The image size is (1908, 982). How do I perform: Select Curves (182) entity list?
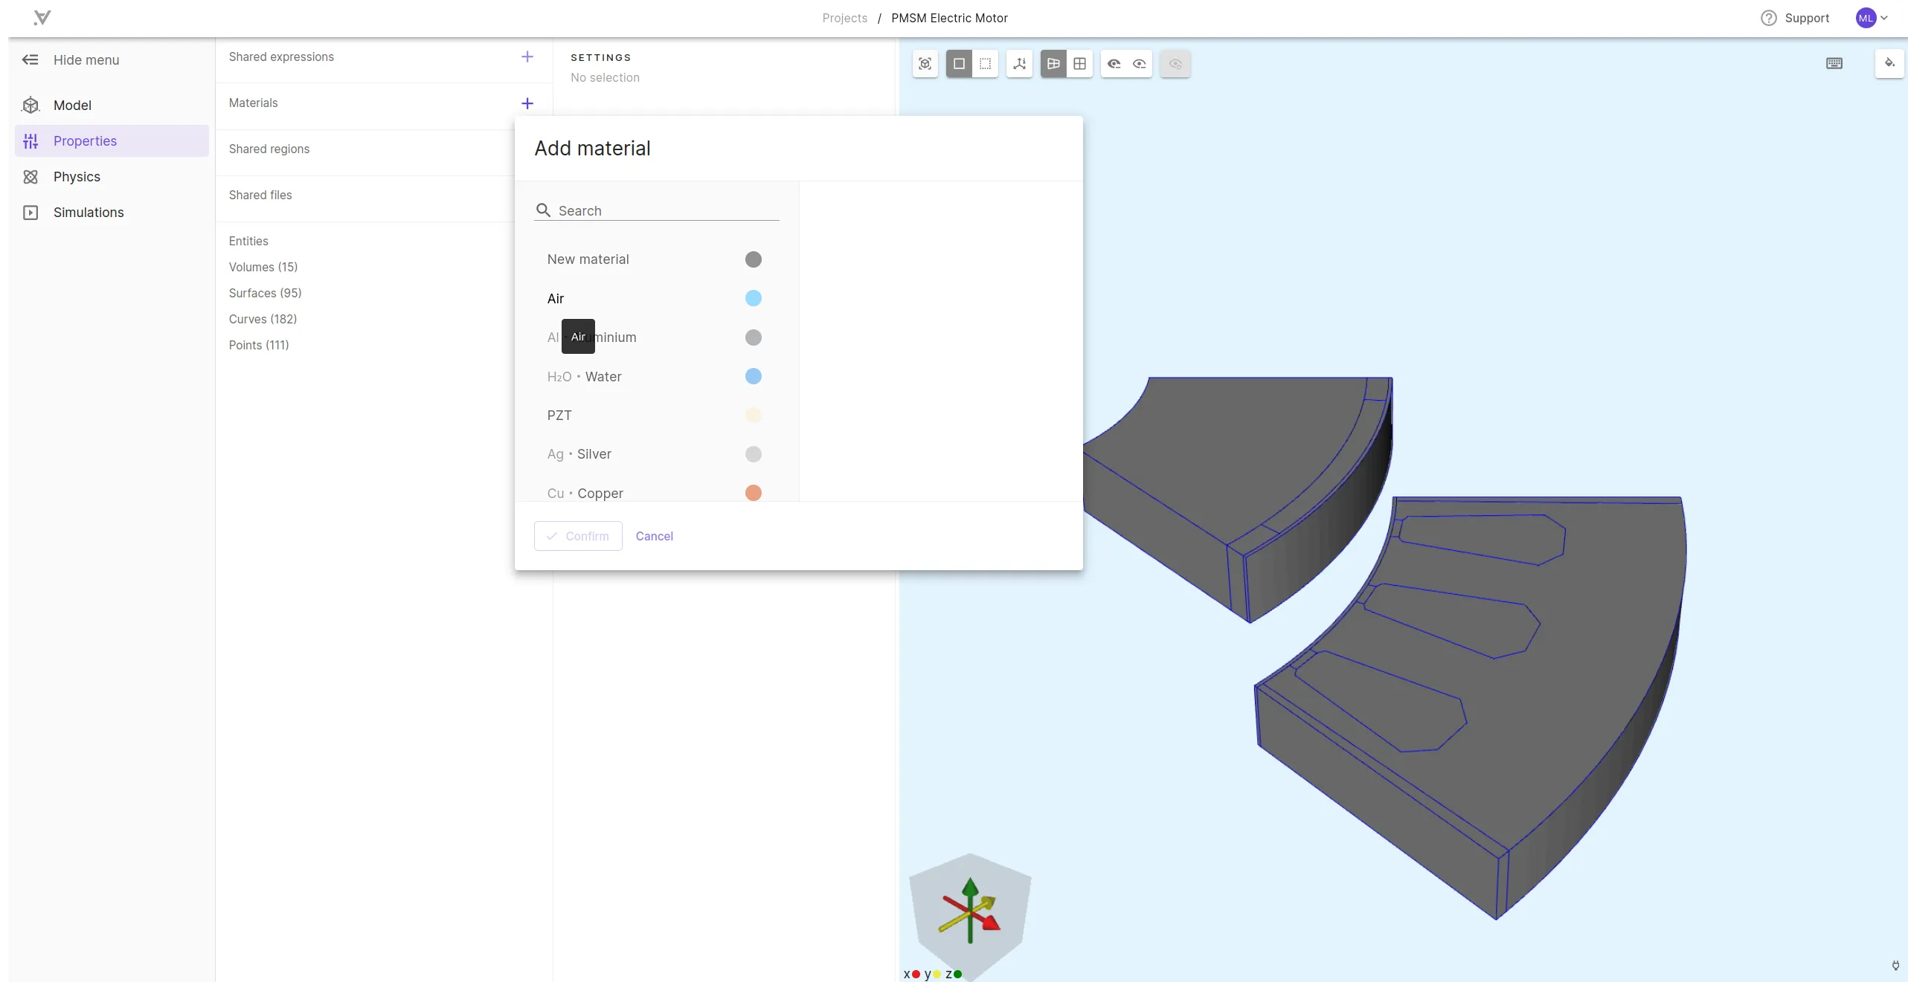point(263,319)
